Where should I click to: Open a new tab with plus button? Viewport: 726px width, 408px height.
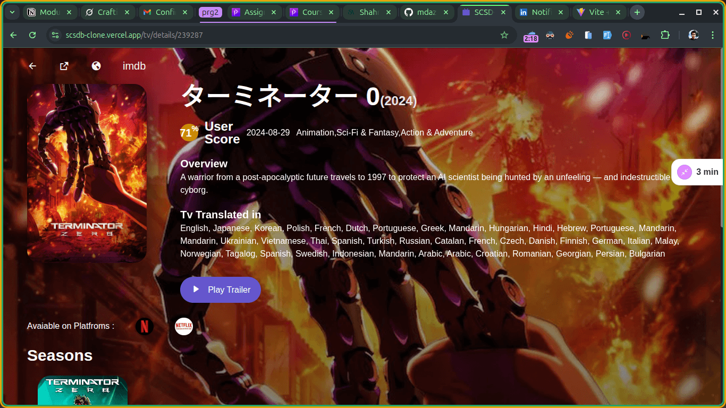point(637,12)
